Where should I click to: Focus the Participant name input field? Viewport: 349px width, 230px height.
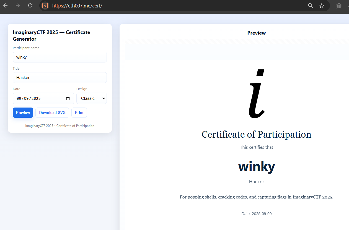pos(60,57)
